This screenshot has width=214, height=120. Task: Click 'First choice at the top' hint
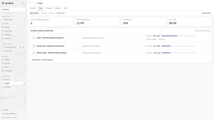pos(203,31)
